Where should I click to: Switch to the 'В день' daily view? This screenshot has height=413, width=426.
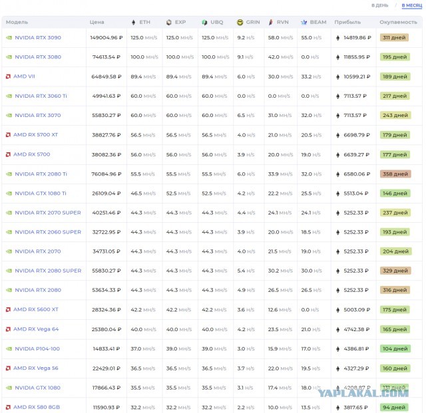tap(379, 5)
